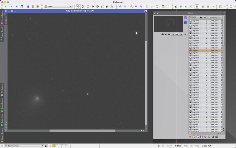The image size is (236, 148).
Task: Uncheck the img-0045 checkbox
Action: [190, 129]
